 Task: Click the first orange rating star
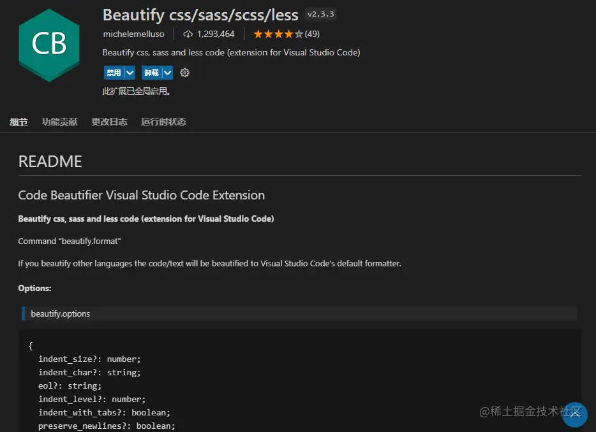(258, 34)
